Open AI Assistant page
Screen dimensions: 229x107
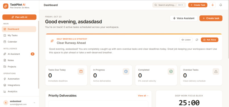19,54
